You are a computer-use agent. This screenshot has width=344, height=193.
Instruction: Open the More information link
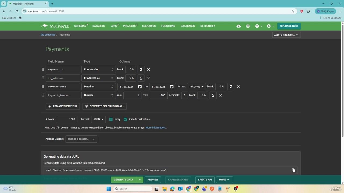(156, 128)
